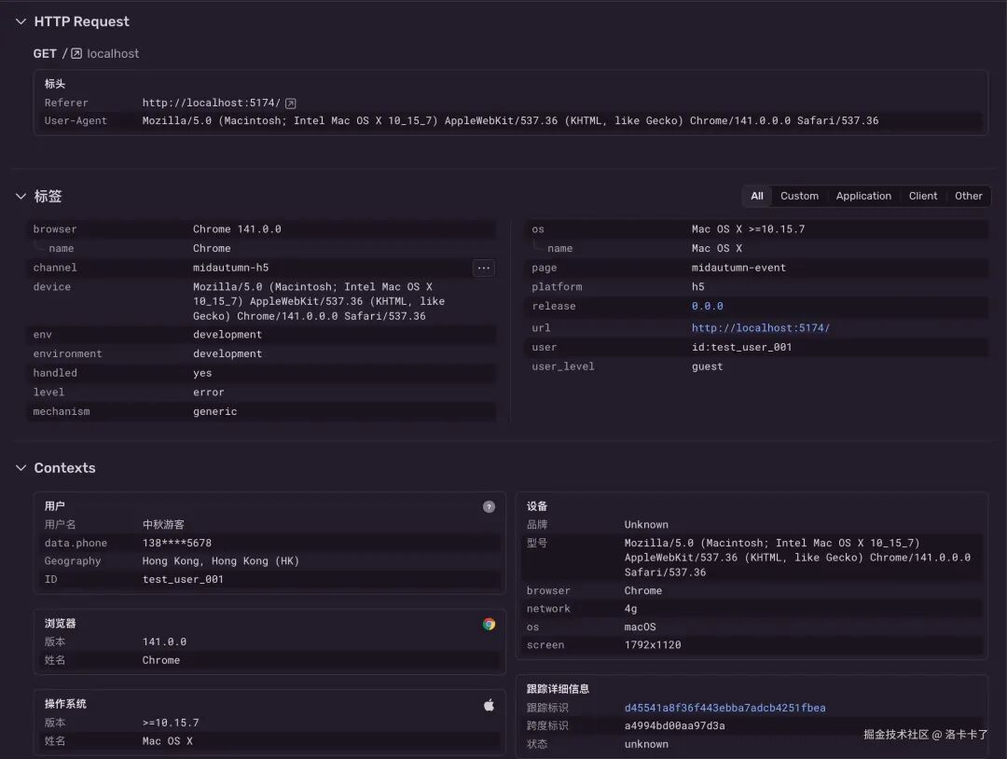Screen dimensions: 1007x759
Task: Select the All tag filter tab
Action: 757,196
